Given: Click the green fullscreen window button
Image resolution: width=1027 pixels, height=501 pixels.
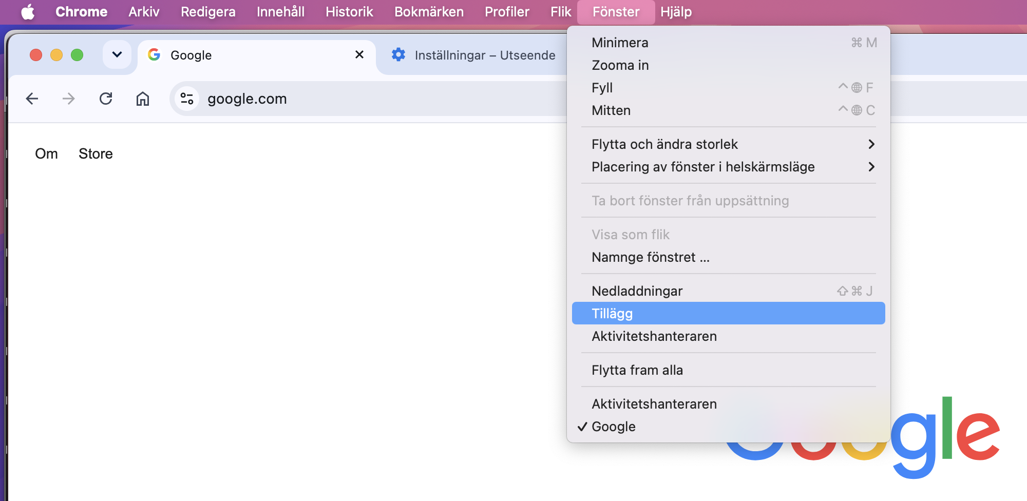Looking at the screenshot, I should (77, 54).
